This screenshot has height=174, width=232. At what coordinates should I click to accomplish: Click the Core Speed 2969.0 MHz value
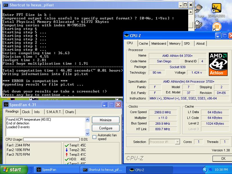click(x=163, y=112)
